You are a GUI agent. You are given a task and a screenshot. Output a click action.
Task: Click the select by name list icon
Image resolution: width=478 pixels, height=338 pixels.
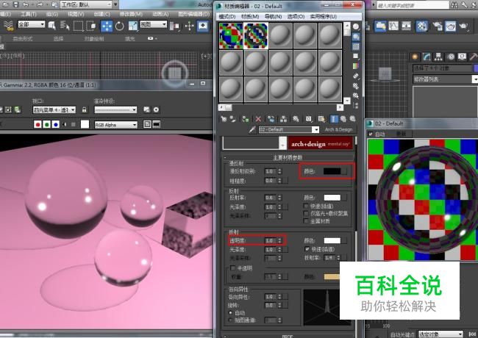tap(65, 26)
